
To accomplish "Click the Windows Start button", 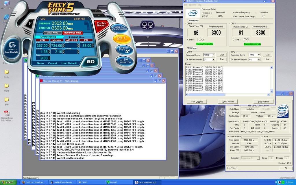I will [8, 182].
